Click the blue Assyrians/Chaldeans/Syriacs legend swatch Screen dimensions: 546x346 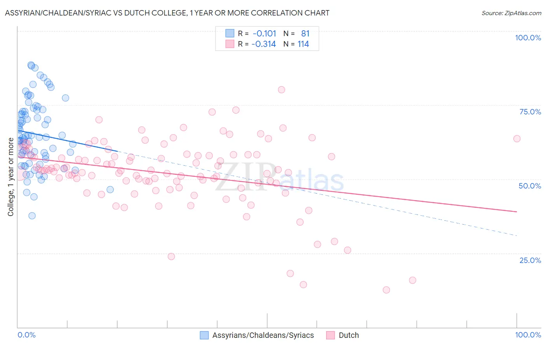click(204, 335)
